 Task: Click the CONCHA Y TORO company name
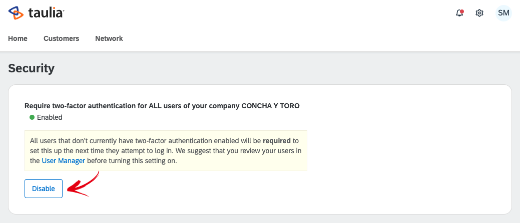(x=271, y=106)
